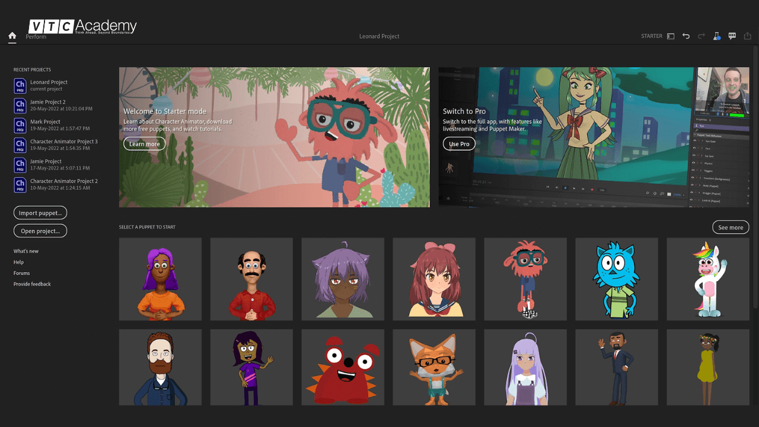
Task: Click the Use Pro button
Action: click(459, 144)
